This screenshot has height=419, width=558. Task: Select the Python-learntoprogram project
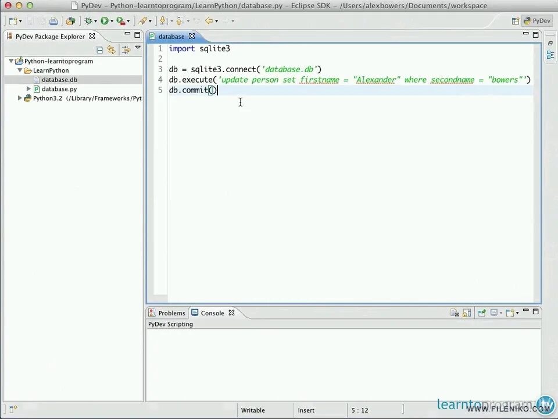pyautogui.click(x=58, y=61)
